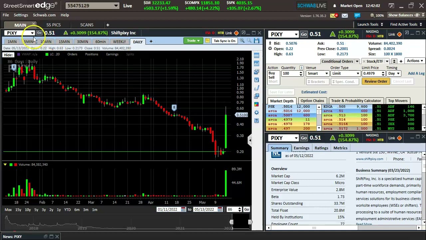Image resolution: width=426 pixels, height=240 pixels.
Task: Click Add A Leg link
Action: click(416, 73)
